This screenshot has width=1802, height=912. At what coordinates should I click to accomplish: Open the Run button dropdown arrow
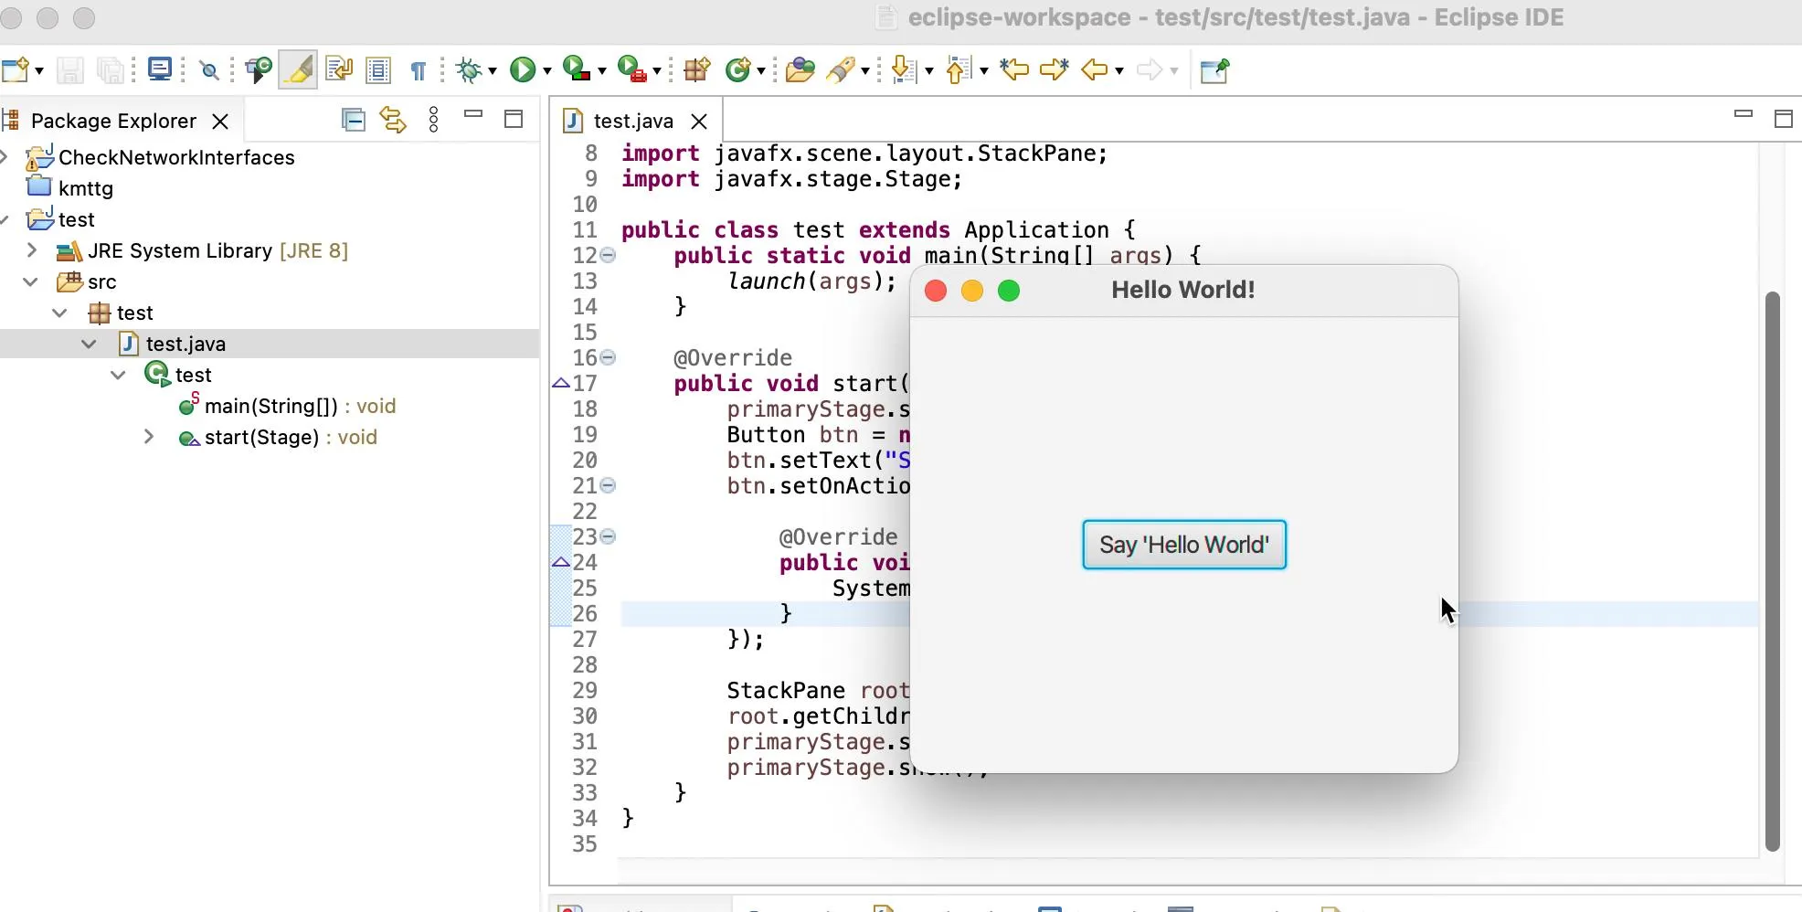[x=546, y=71]
